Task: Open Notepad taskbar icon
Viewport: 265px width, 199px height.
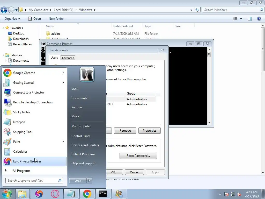Action: point(71,194)
